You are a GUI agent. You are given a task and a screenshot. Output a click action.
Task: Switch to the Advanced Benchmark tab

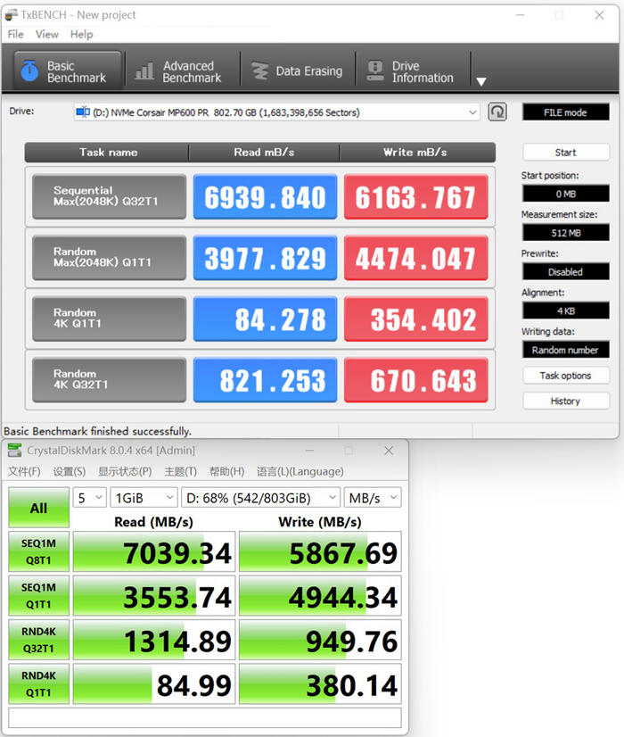point(178,71)
